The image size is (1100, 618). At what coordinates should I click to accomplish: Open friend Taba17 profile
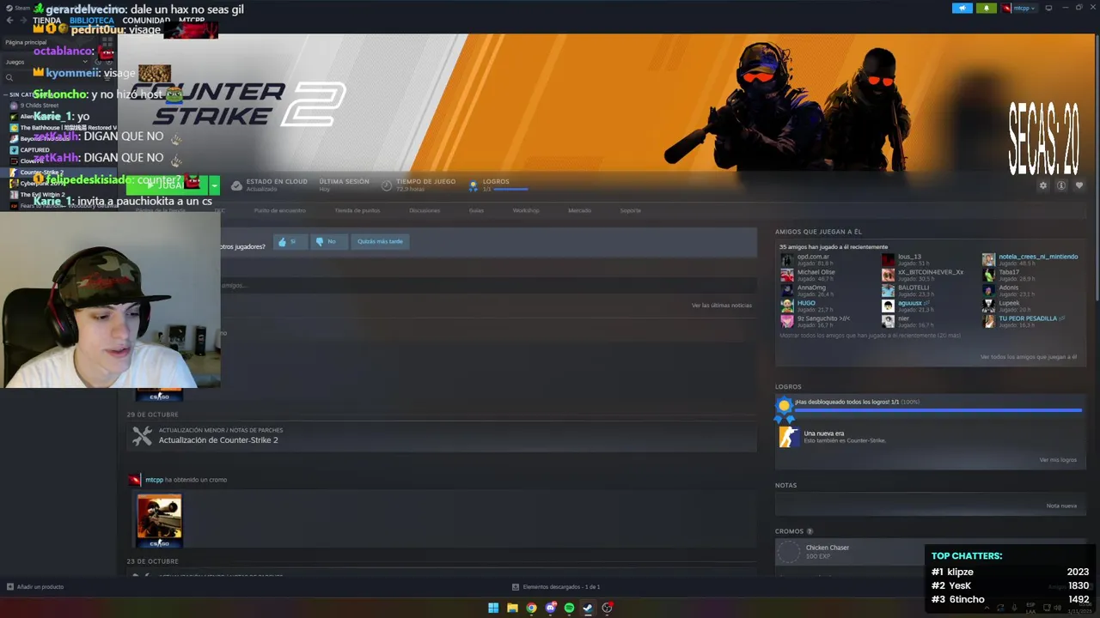click(x=1009, y=272)
